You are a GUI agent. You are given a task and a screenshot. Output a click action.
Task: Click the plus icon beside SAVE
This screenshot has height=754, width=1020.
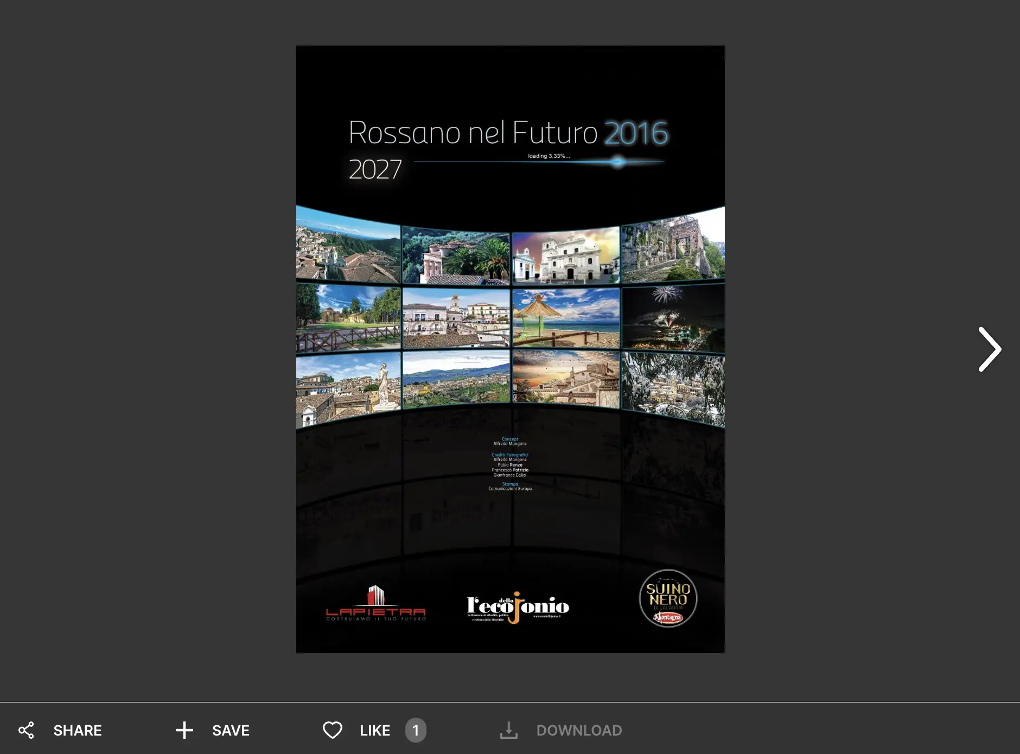(184, 730)
